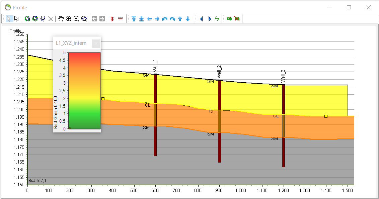Click the CL label beside Well_2
Screen dimensions: 379x199
tap(212, 112)
